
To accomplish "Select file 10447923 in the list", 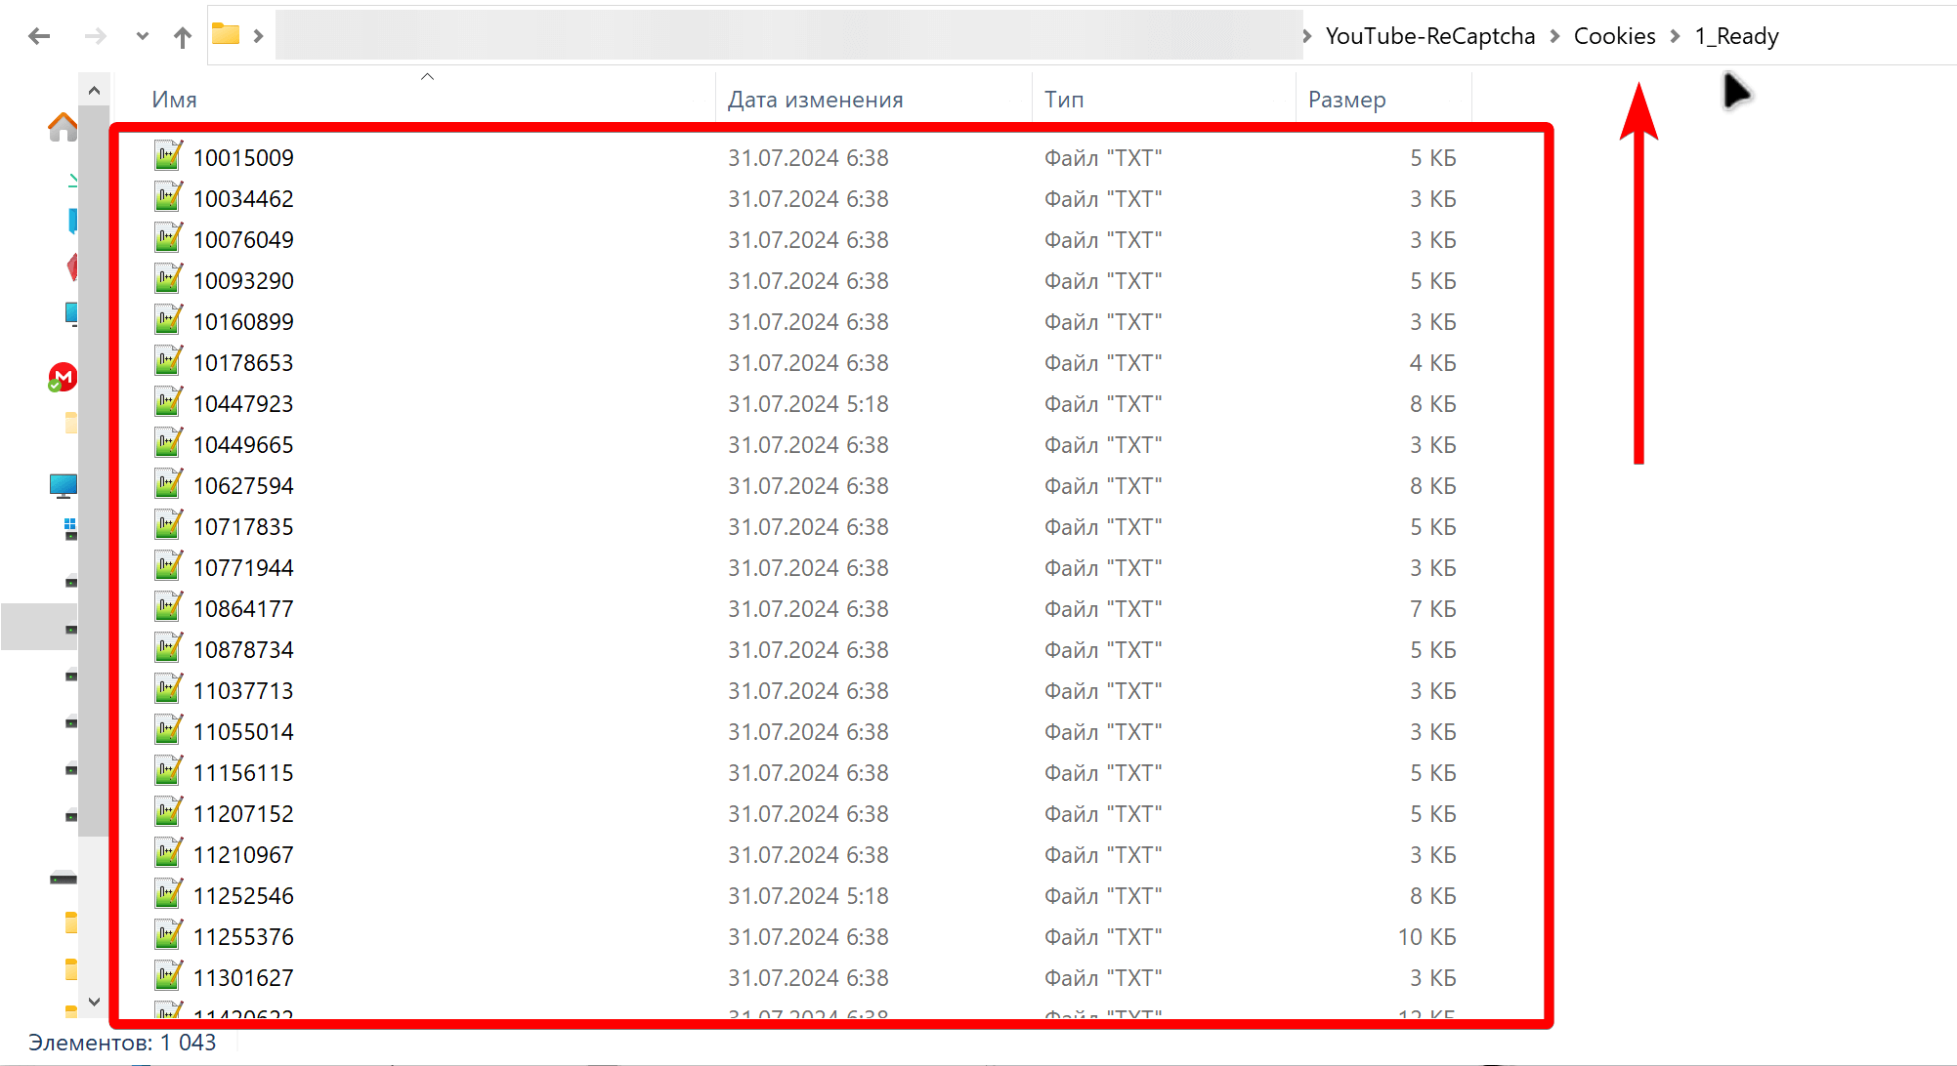I will (243, 404).
